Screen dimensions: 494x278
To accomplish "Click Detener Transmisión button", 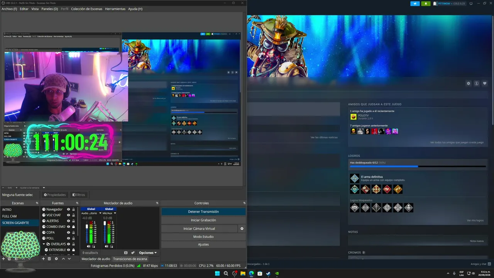I will [203, 212].
